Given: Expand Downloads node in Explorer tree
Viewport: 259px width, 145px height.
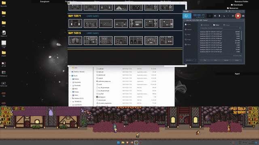Looking at the screenshot, I should pyautogui.click(x=71, y=85).
